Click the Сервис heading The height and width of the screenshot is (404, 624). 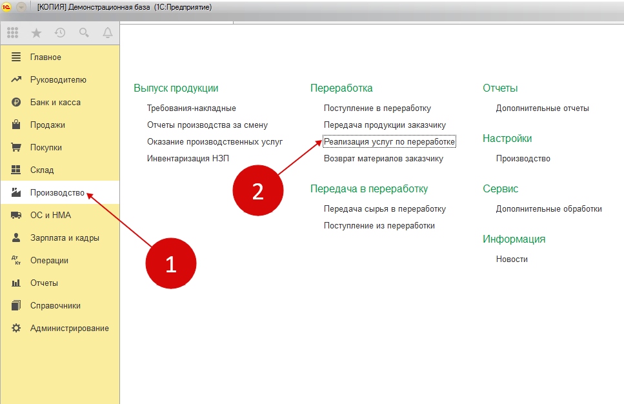pyautogui.click(x=500, y=188)
